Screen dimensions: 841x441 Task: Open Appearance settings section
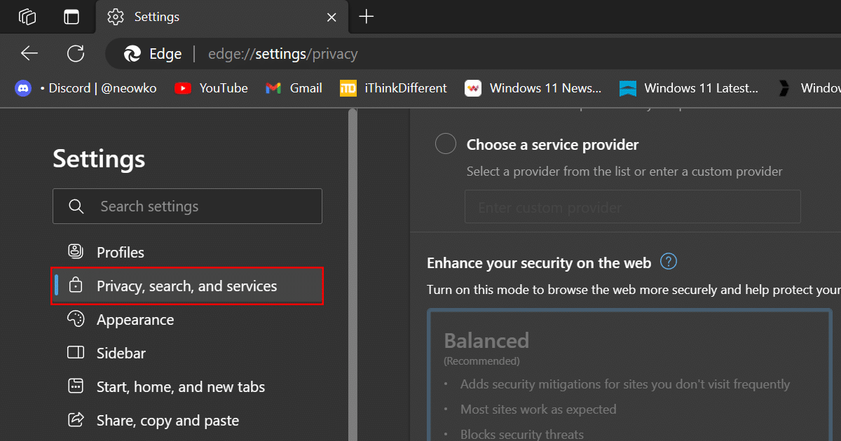click(x=135, y=320)
